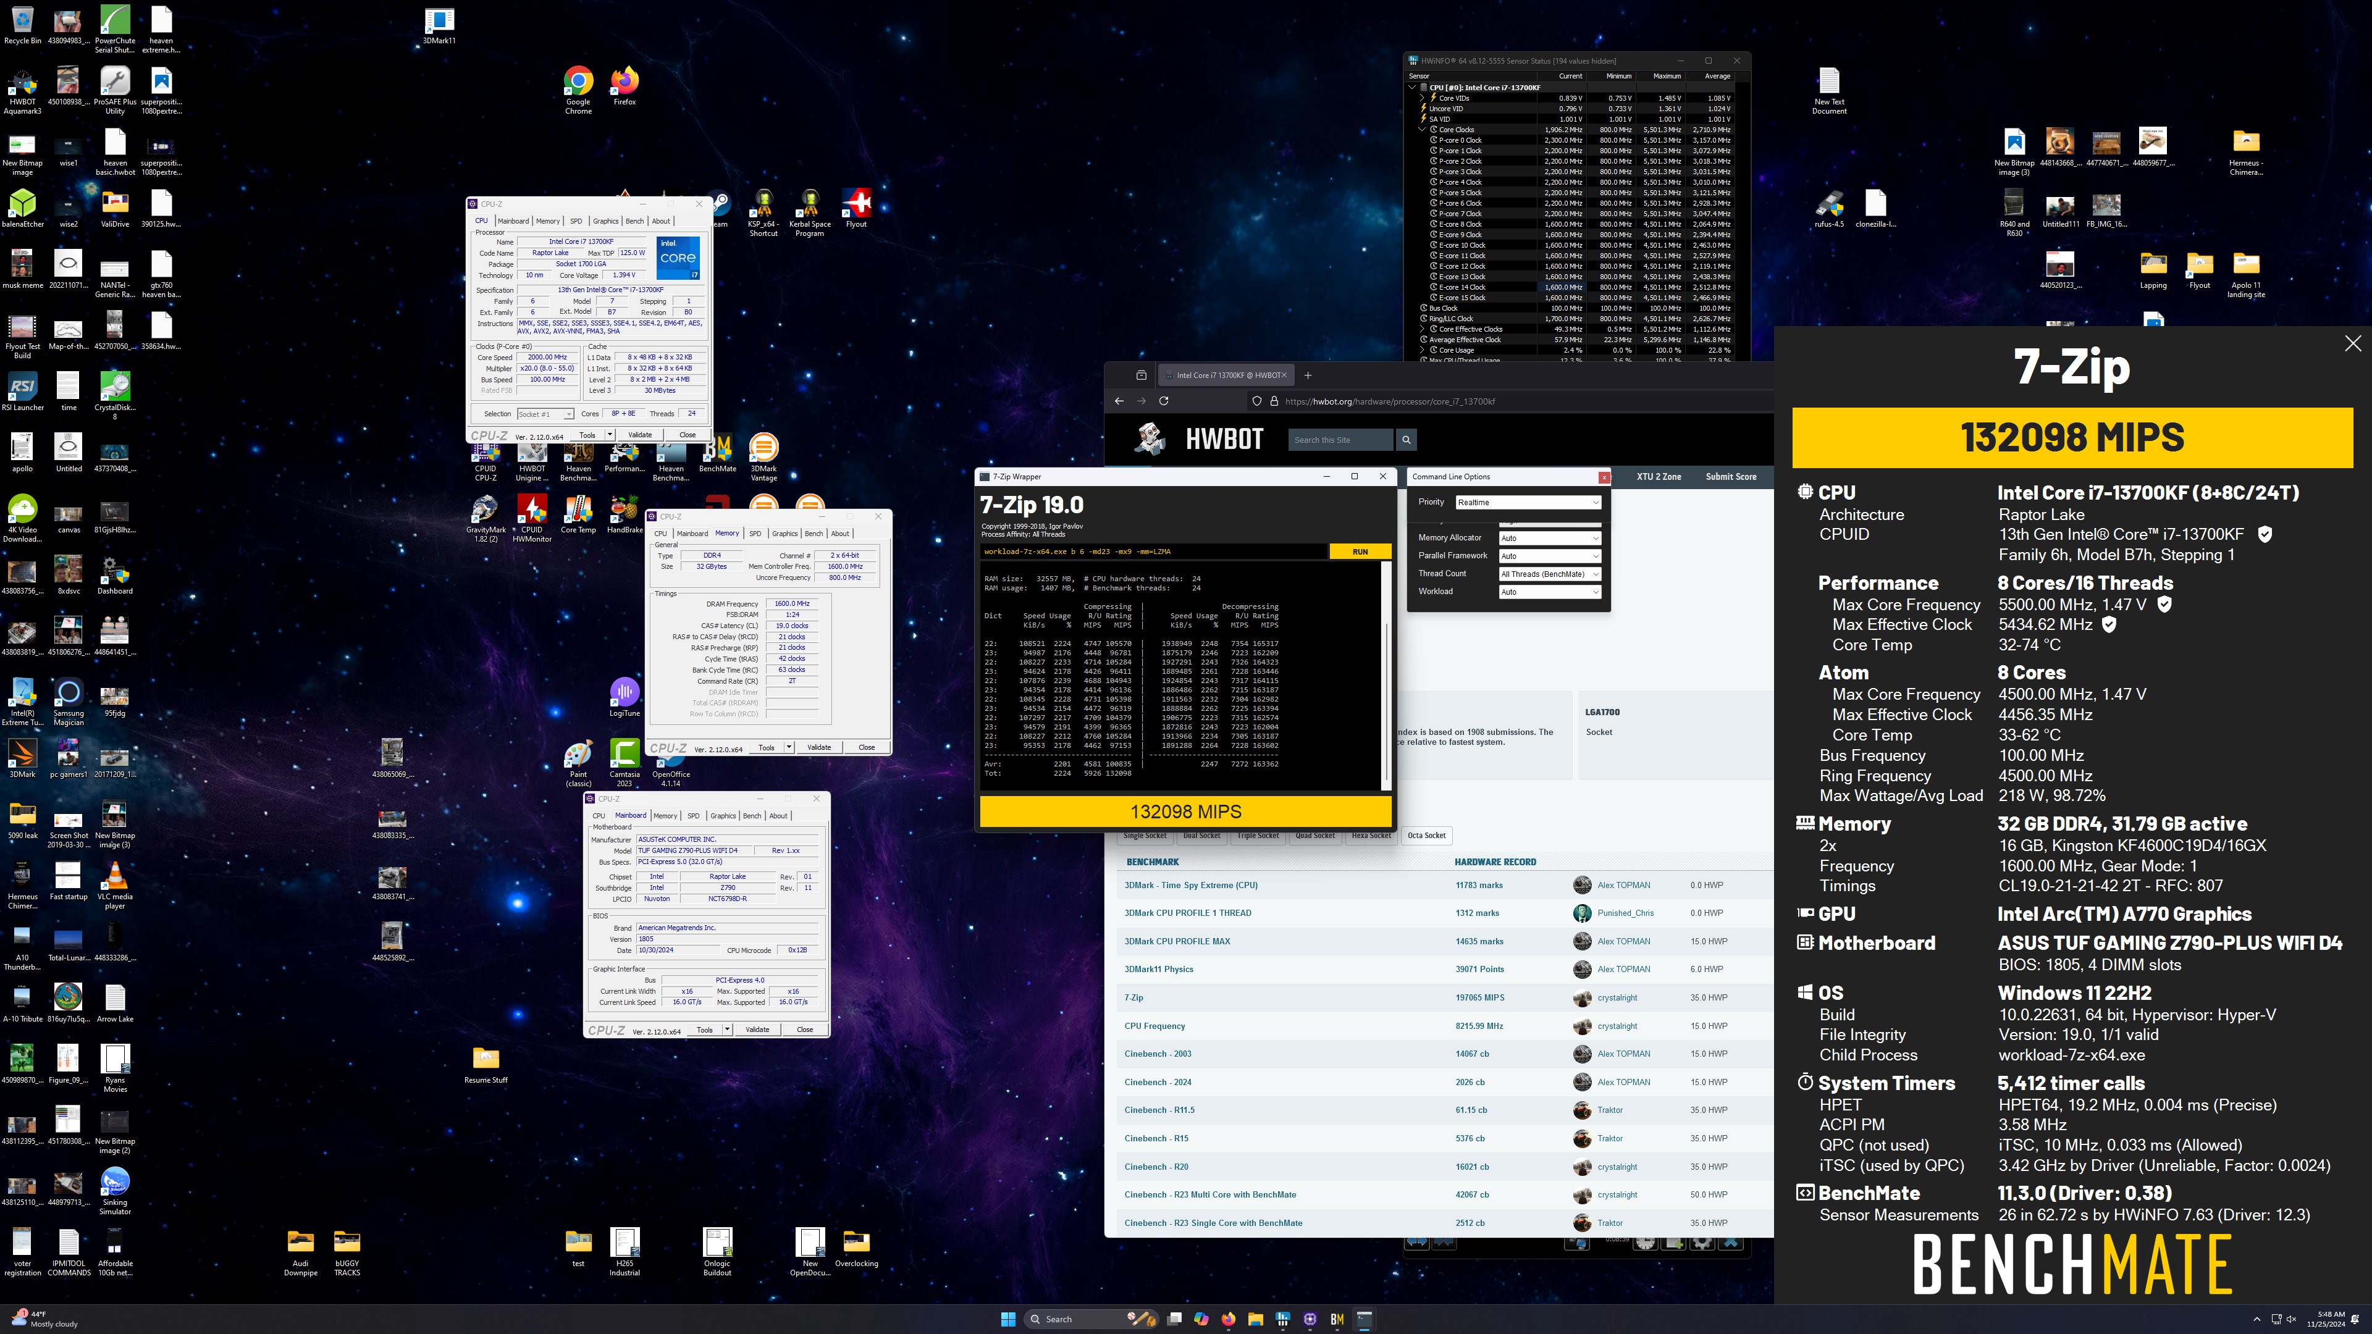
Task: Open the Parallel Framework dropdown
Action: coord(1550,556)
